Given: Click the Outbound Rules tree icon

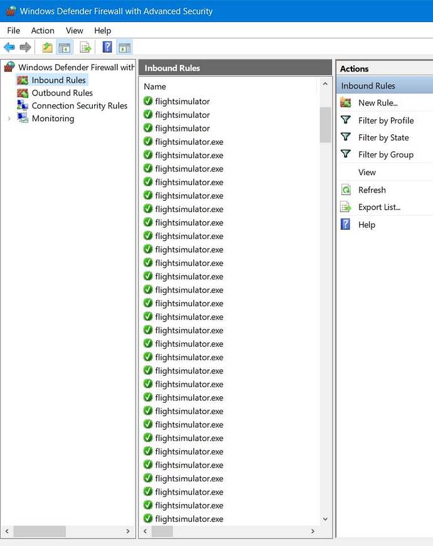Looking at the screenshot, I should (x=23, y=93).
